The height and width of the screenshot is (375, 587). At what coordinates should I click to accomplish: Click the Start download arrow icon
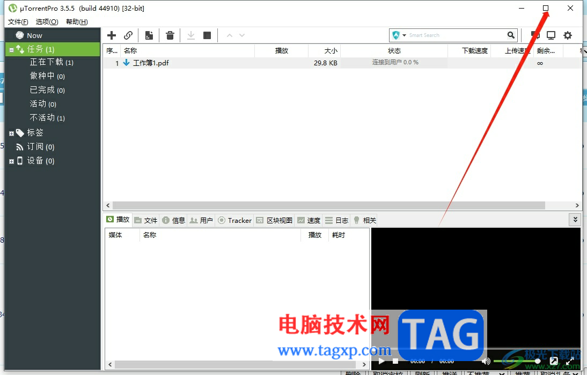click(x=191, y=35)
